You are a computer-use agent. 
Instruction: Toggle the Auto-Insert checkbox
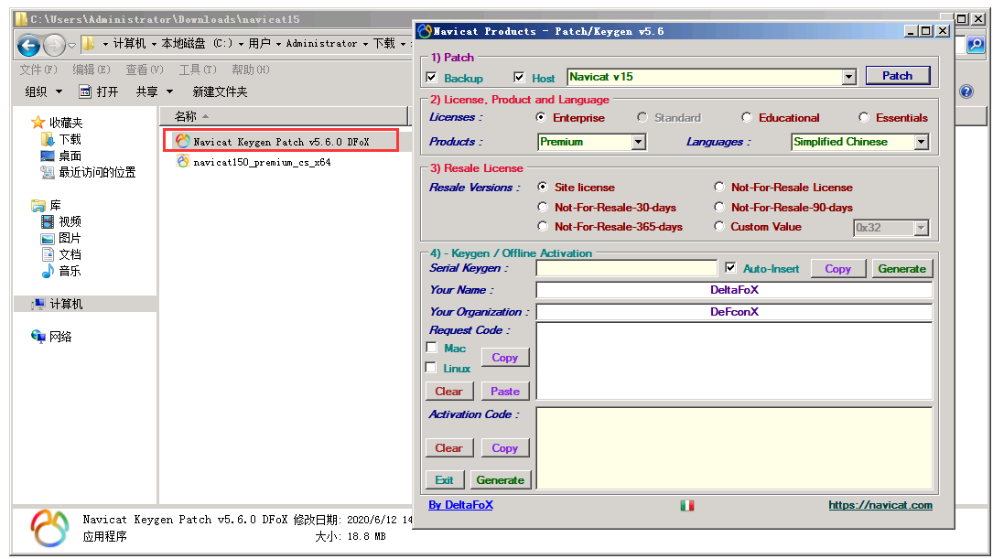[x=731, y=268]
